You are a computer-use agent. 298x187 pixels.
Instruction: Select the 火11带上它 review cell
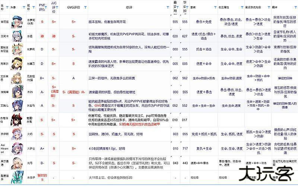click(x=129, y=177)
